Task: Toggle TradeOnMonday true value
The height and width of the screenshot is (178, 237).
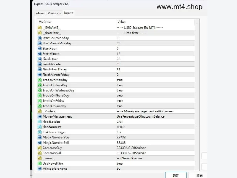Action: click(120, 80)
